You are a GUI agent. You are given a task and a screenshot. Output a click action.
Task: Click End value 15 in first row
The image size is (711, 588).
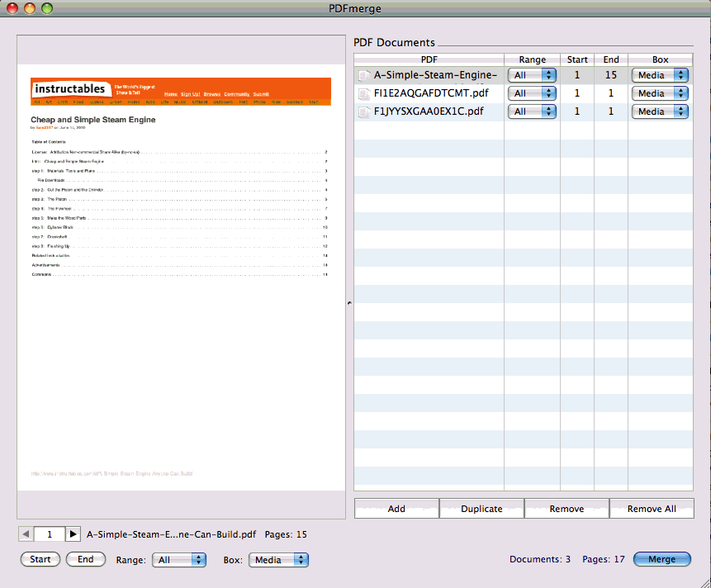[x=611, y=75]
